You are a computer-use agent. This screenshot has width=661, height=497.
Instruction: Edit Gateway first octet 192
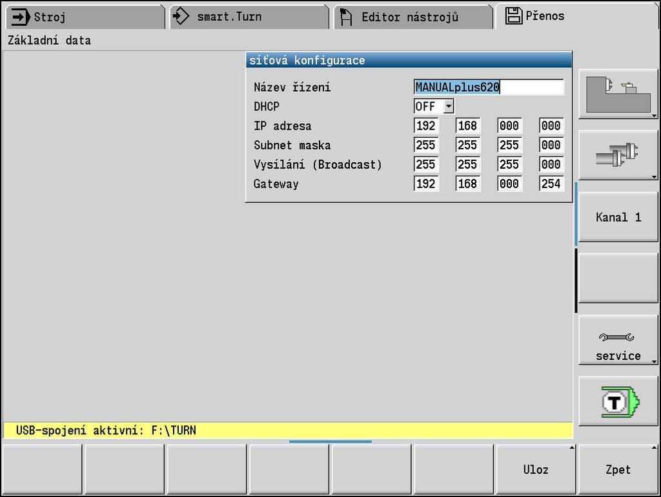pyautogui.click(x=426, y=184)
